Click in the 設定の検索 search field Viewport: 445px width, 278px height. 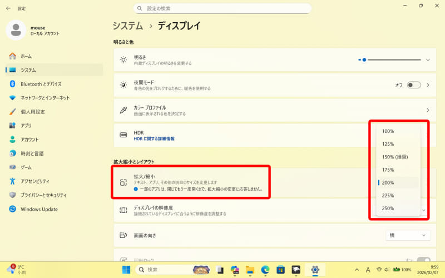coord(222,8)
